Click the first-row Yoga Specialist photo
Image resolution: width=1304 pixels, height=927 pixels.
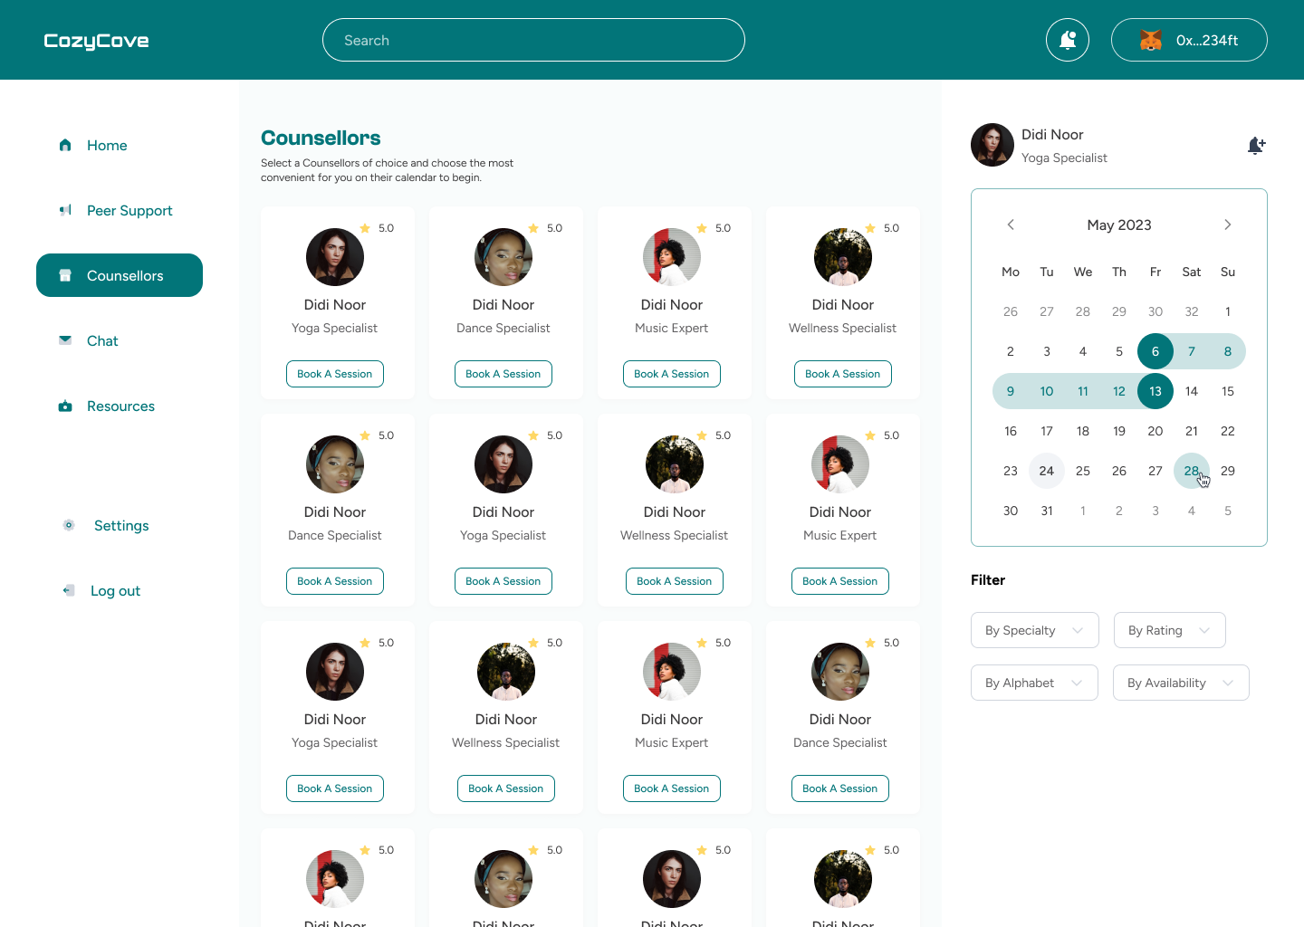[335, 257]
